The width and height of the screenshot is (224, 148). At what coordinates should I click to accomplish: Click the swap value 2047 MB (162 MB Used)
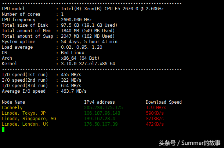pos(88,36)
